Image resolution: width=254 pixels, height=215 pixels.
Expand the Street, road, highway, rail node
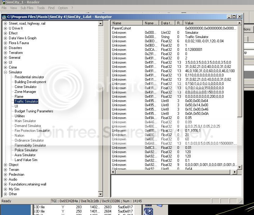[x=5, y=23]
